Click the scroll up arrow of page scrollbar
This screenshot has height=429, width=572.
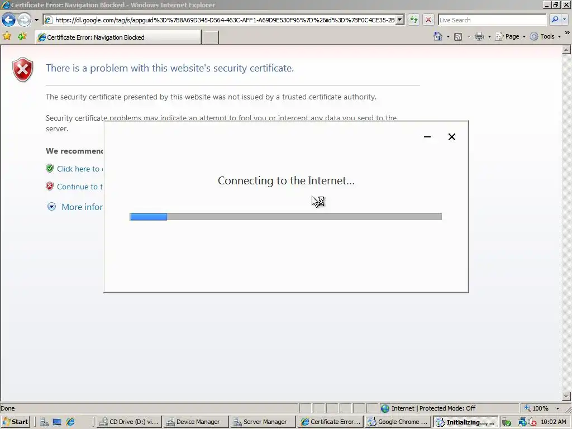(566, 50)
